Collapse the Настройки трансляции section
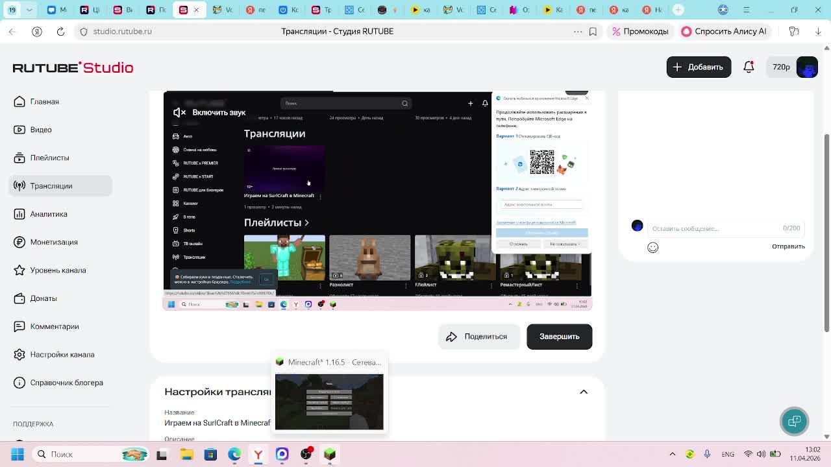The image size is (831, 467). coord(584,392)
